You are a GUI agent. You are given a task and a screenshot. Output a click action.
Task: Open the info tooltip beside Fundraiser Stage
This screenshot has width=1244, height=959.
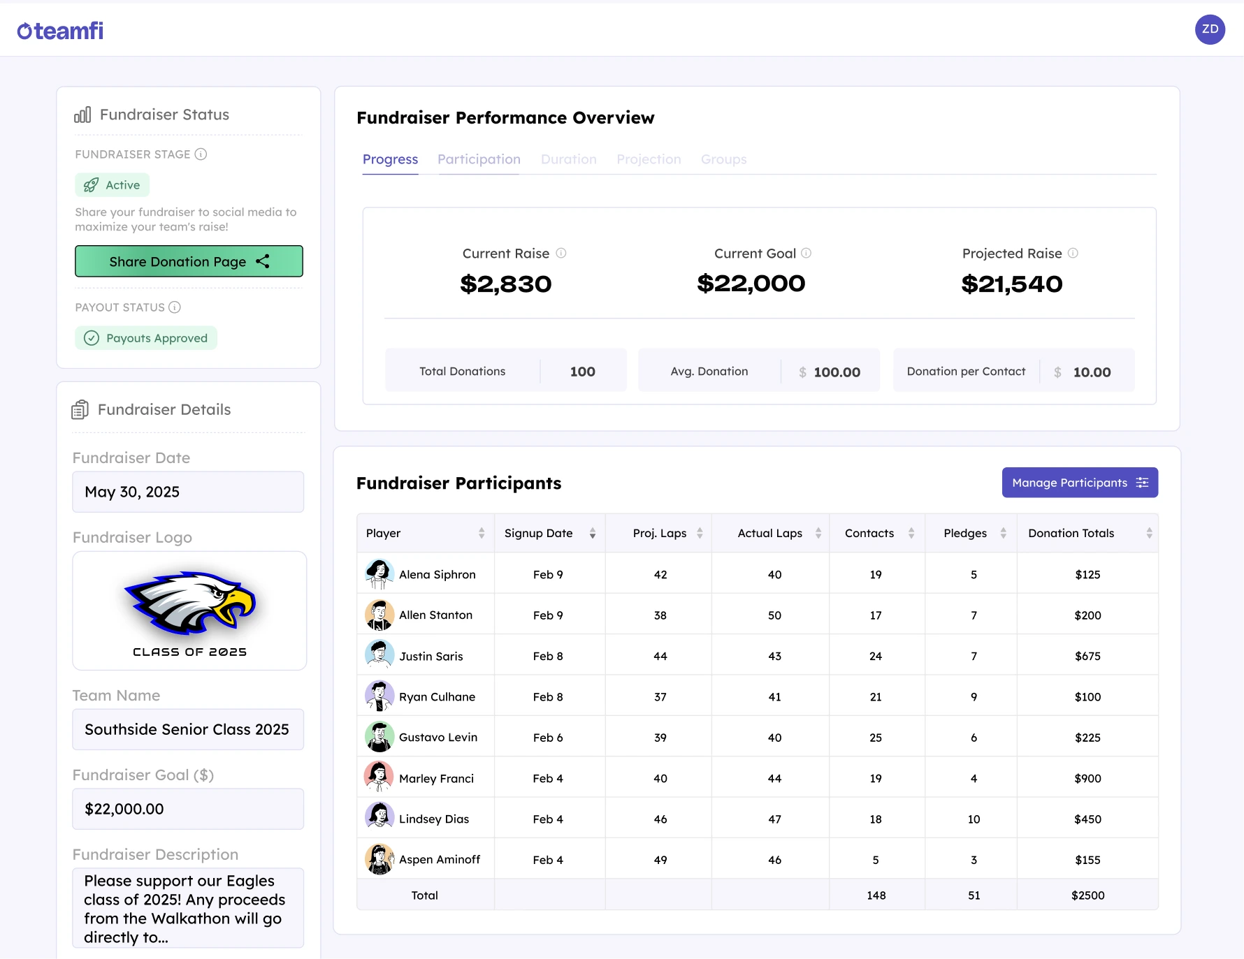202,154
